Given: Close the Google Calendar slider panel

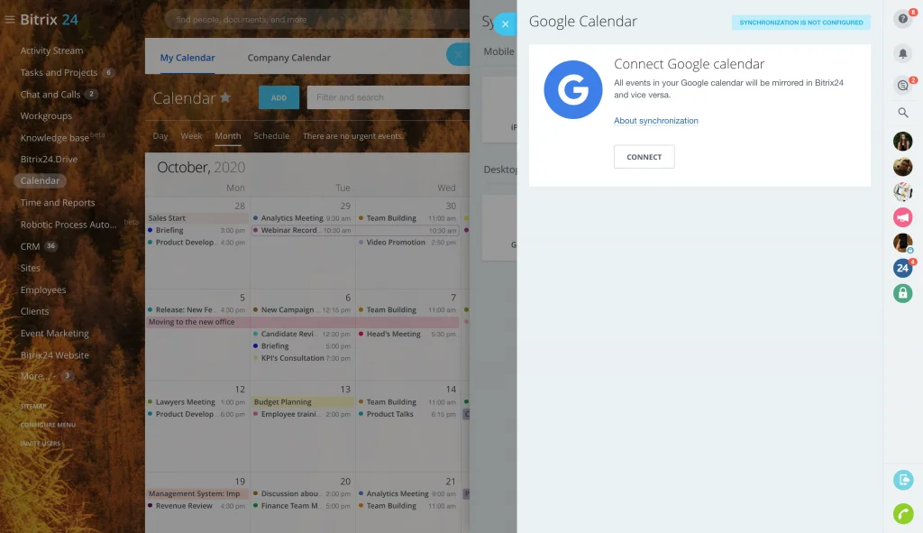Looking at the screenshot, I should [x=505, y=24].
